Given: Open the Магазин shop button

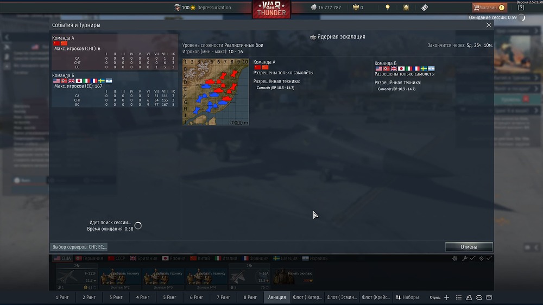Looking at the screenshot, I should (489, 7).
